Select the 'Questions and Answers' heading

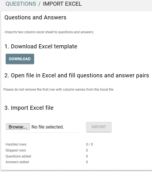35,17
